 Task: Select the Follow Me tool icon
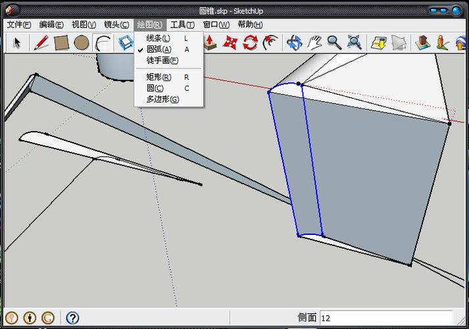click(x=270, y=43)
